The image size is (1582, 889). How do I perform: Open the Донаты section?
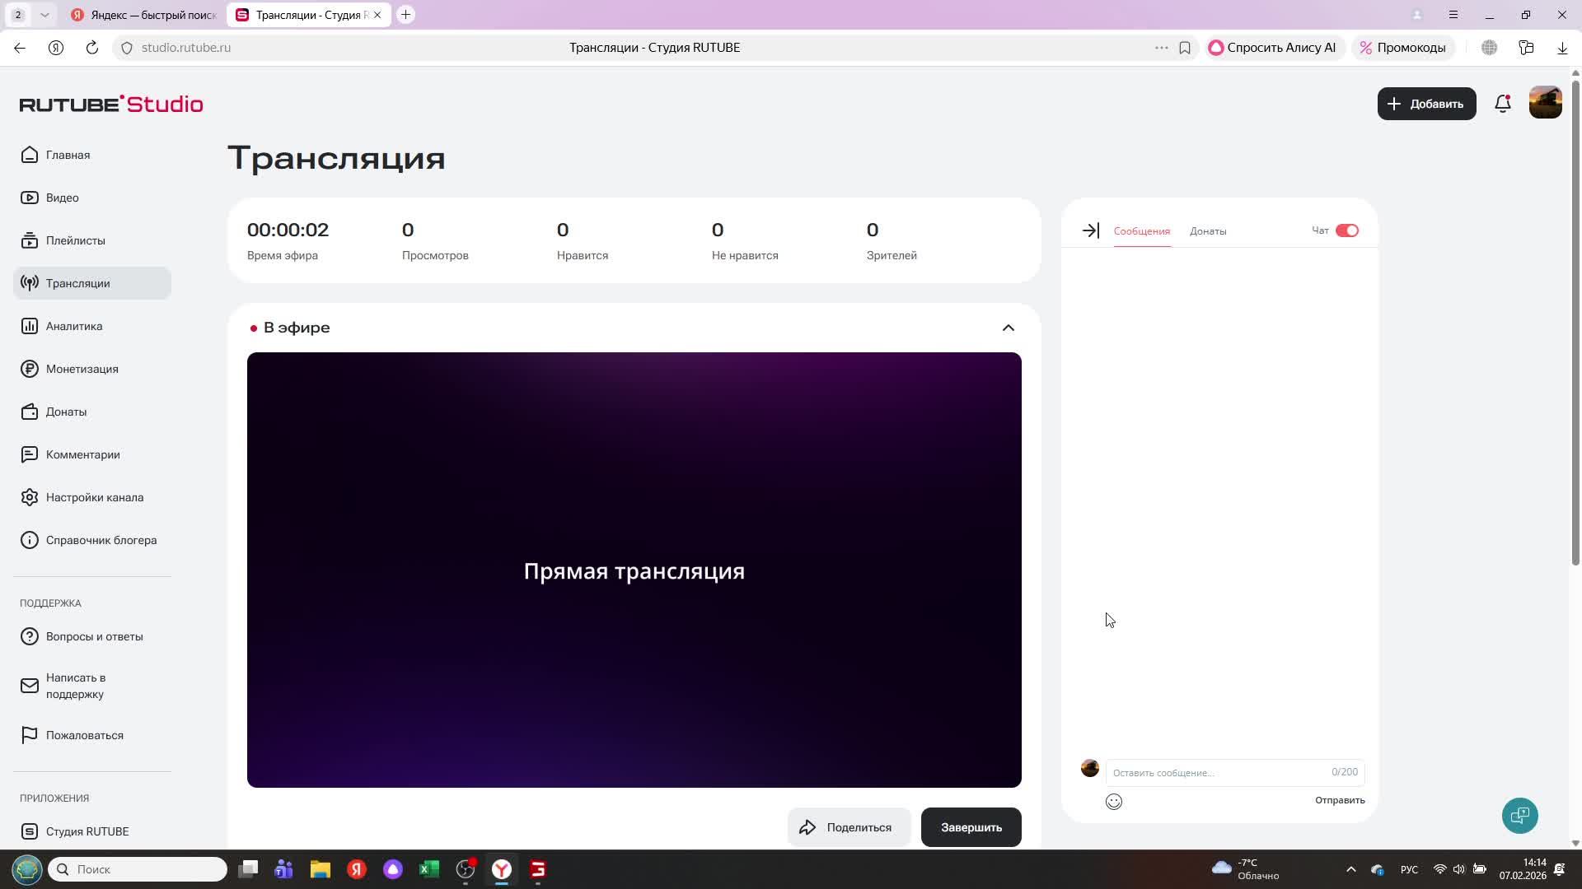point(66,412)
